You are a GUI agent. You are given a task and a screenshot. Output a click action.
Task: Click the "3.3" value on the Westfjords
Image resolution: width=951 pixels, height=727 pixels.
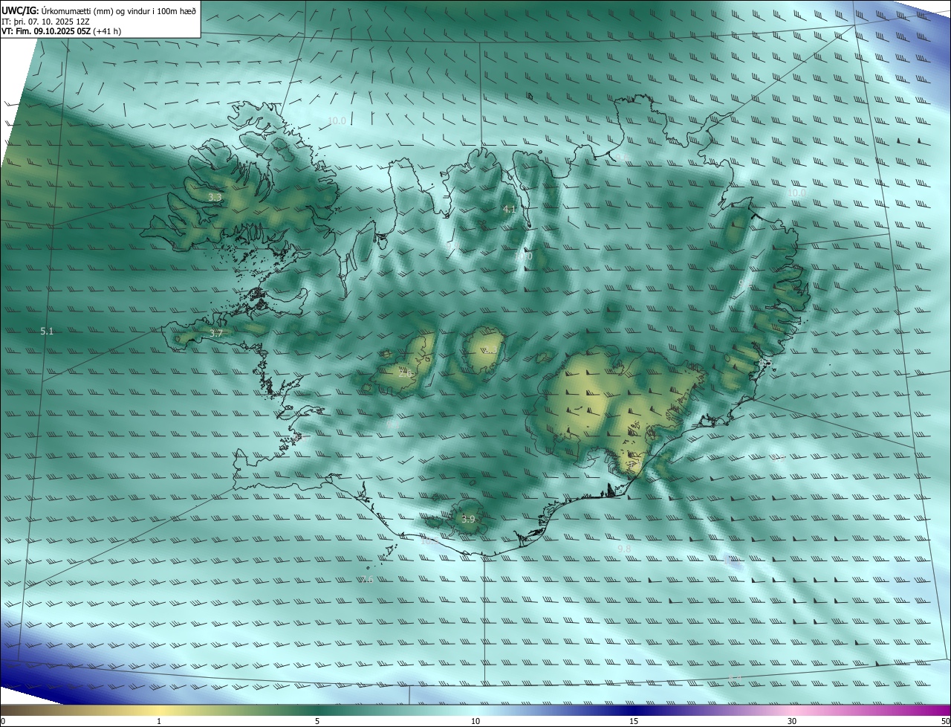pyautogui.click(x=215, y=198)
